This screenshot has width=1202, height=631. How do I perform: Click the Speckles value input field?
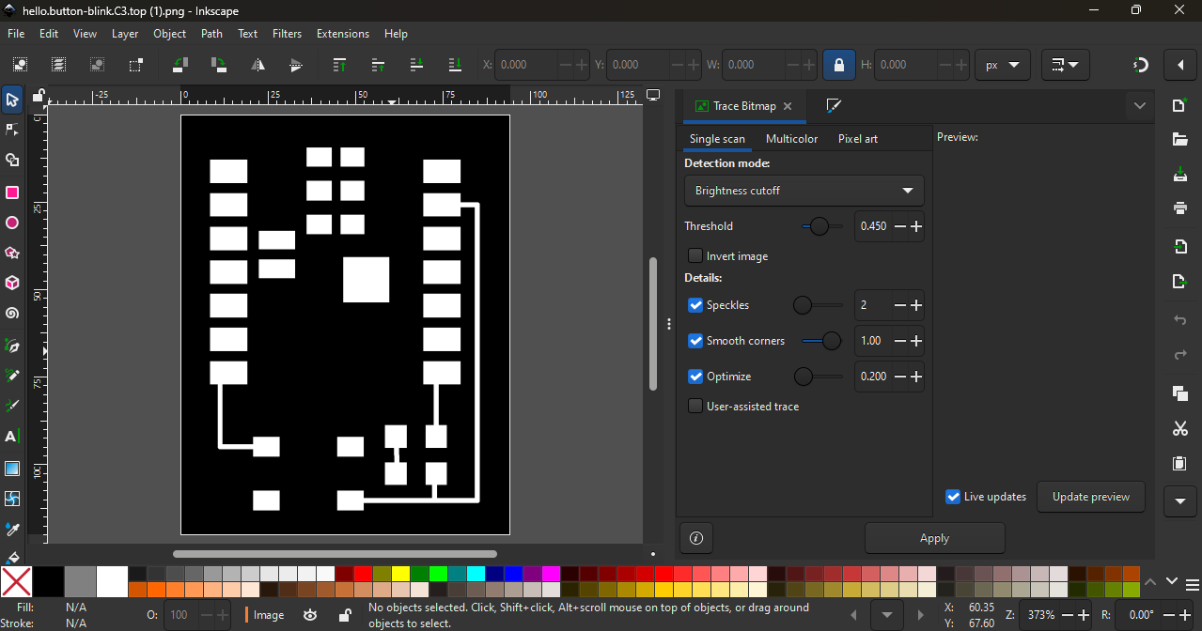coord(871,305)
